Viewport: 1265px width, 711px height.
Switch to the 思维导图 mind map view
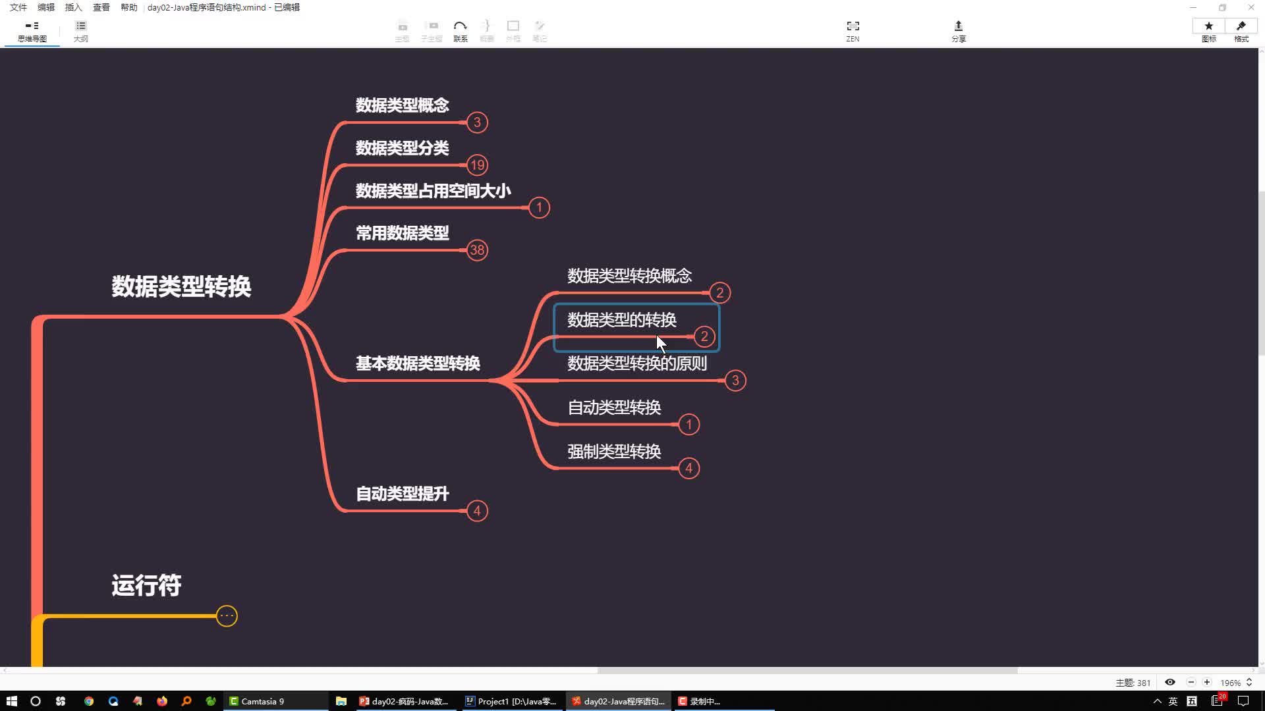click(x=32, y=31)
